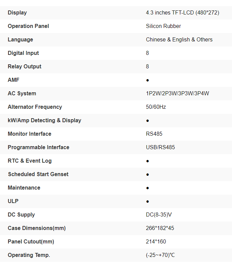Viewport: 232px width, 265px height.
Task: Click the Digital Input label
Action: (23, 53)
